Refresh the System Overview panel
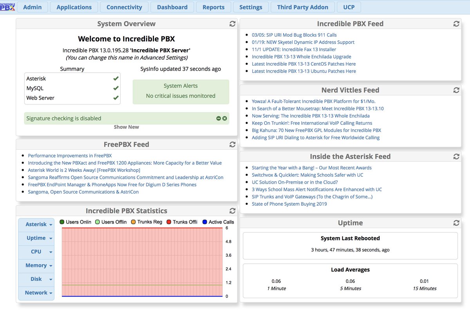Screen dimensions: 470x311 [232, 24]
